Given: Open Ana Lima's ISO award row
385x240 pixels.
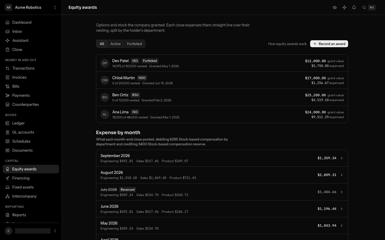Looking at the screenshot, I should click(222, 114).
